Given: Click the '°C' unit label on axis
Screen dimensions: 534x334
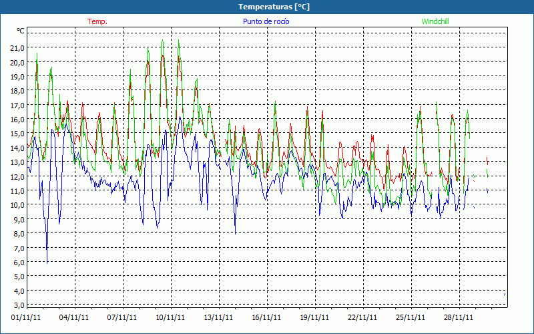Looking at the screenshot, I should point(21,31).
